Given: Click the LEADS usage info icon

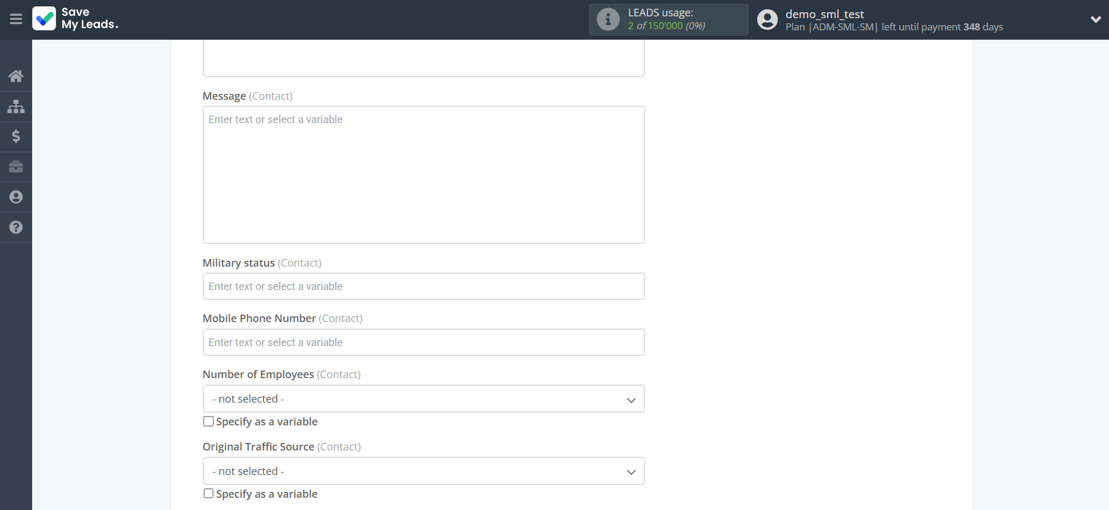Looking at the screenshot, I should click(608, 19).
